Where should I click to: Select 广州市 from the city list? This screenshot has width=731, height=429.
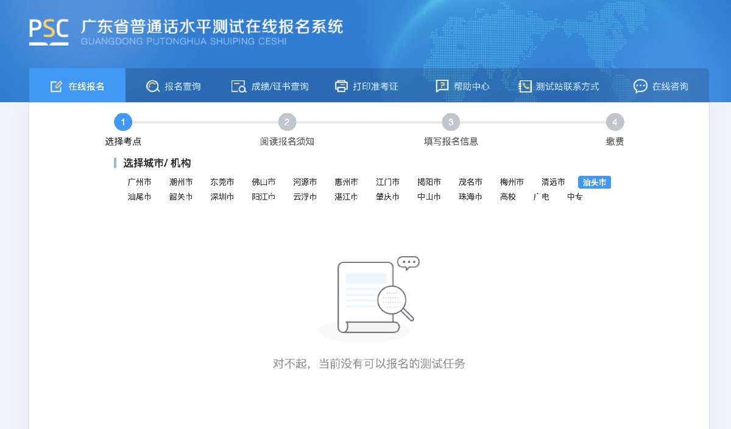(x=139, y=182)
